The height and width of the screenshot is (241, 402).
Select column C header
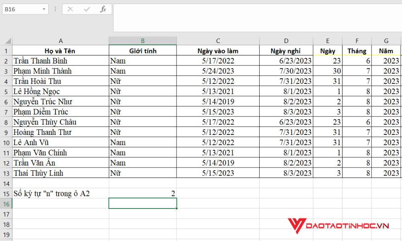coord(218,41)
